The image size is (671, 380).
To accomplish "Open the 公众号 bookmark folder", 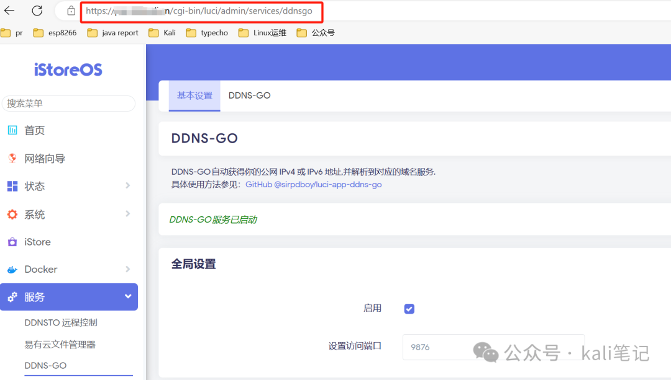I will coord(316,33).
